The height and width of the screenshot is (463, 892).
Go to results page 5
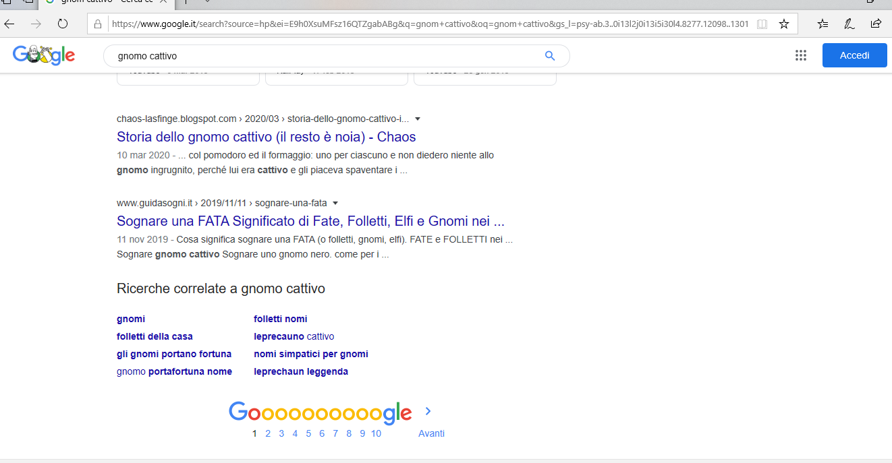coord(308,433)
